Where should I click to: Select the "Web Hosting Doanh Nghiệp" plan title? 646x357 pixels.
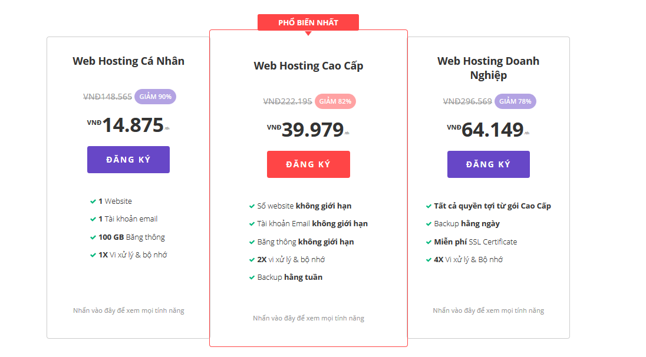pyautogui.click(x=488, y=67)
